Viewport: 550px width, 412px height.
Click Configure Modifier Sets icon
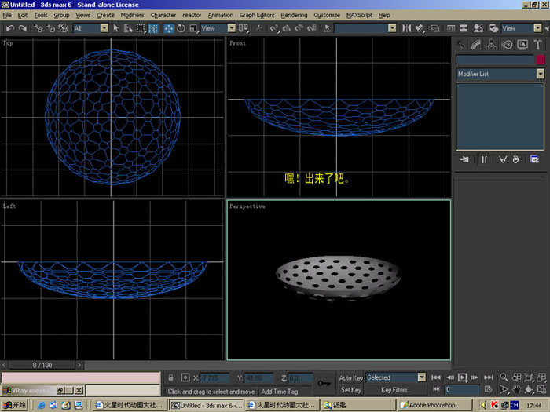(x=534, y=160)
